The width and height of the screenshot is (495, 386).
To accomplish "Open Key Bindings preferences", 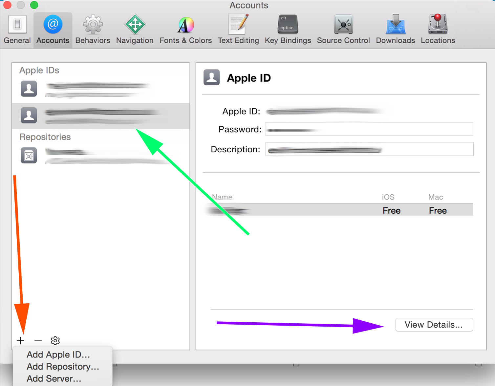I will [288, 30].
